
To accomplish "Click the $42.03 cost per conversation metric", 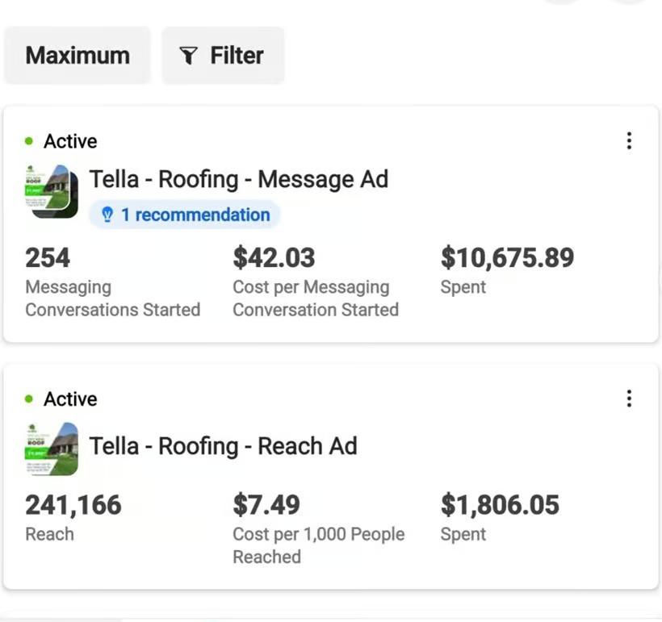I will point(274,258).
